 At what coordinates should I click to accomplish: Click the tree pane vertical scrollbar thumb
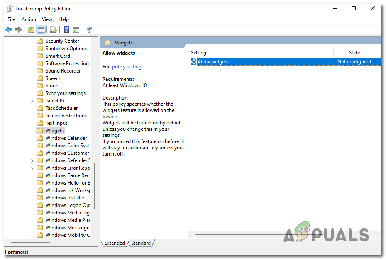point(94,186)
